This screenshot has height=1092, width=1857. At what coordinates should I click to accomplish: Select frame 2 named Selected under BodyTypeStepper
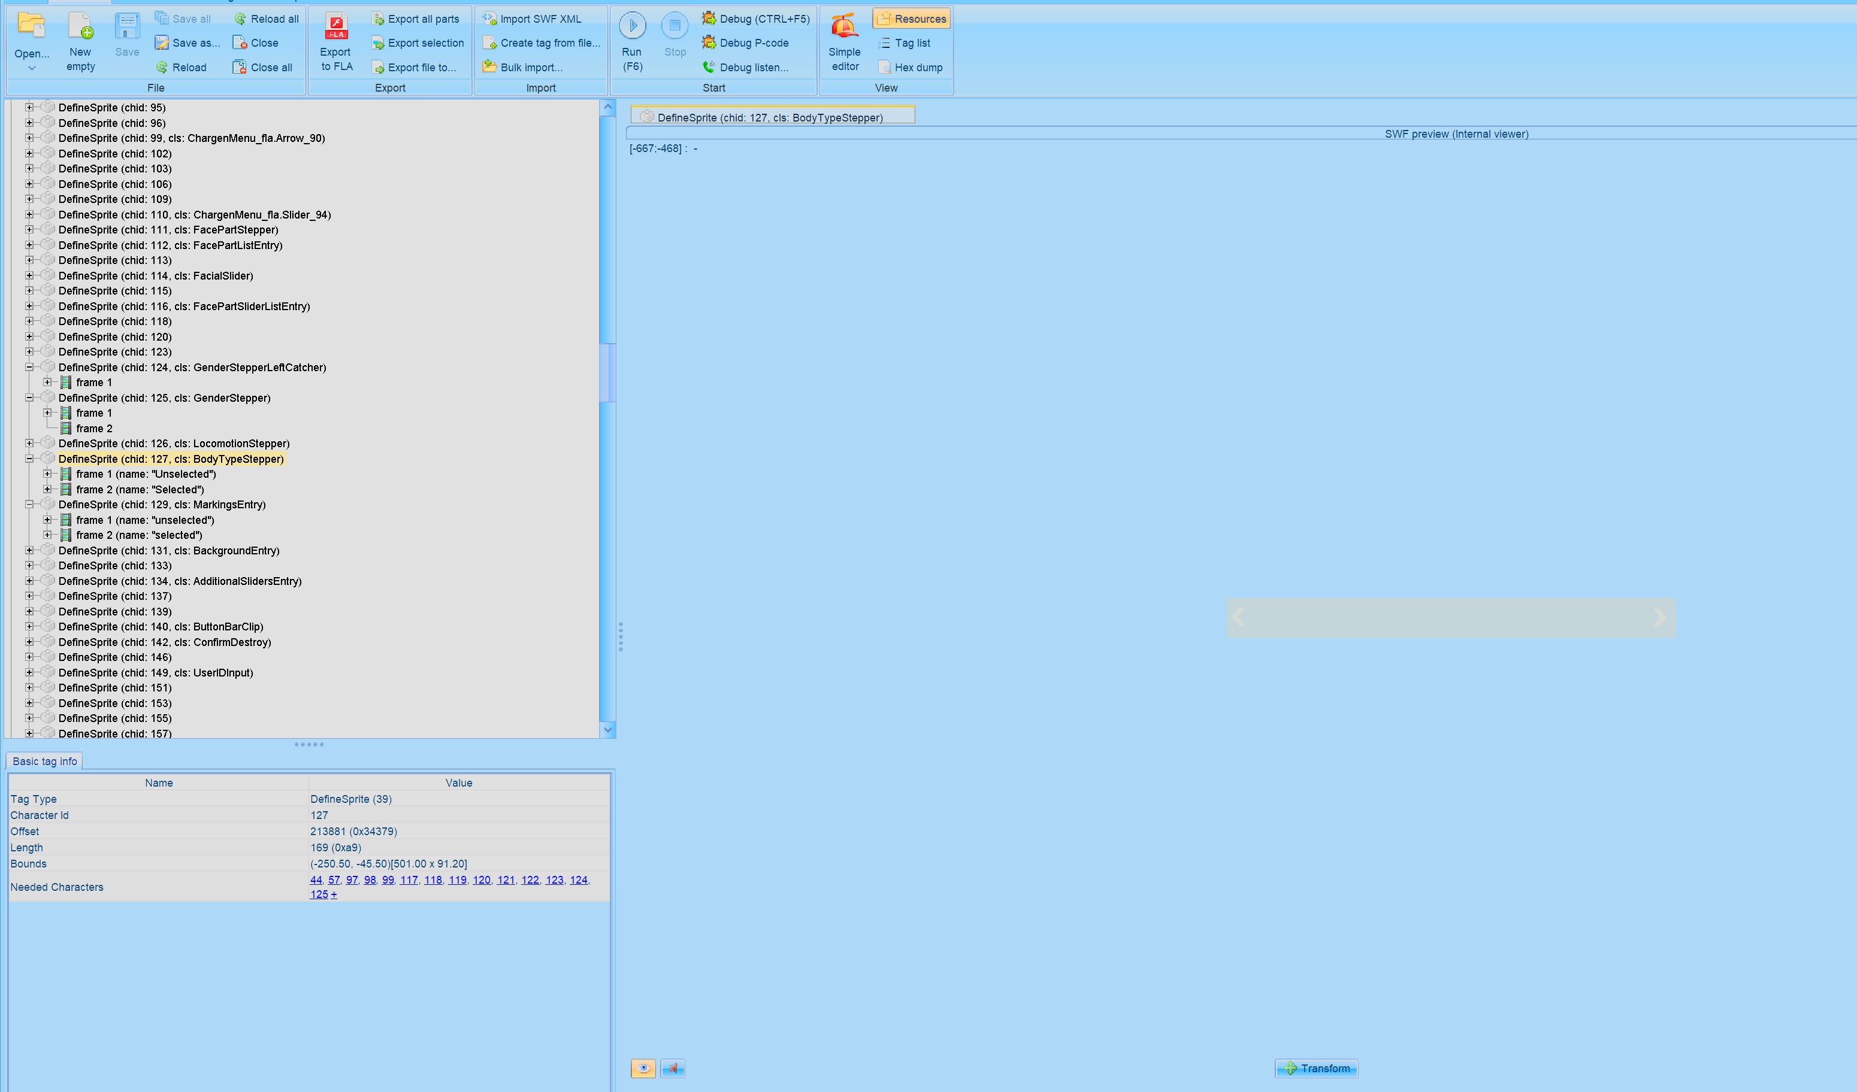[139, 490]
